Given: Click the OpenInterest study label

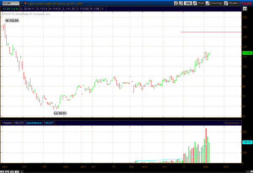Looking at the screenshot, I should [x=34, y=123].
